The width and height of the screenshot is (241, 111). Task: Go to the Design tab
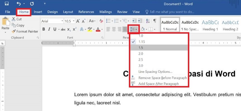coord(53,12)
